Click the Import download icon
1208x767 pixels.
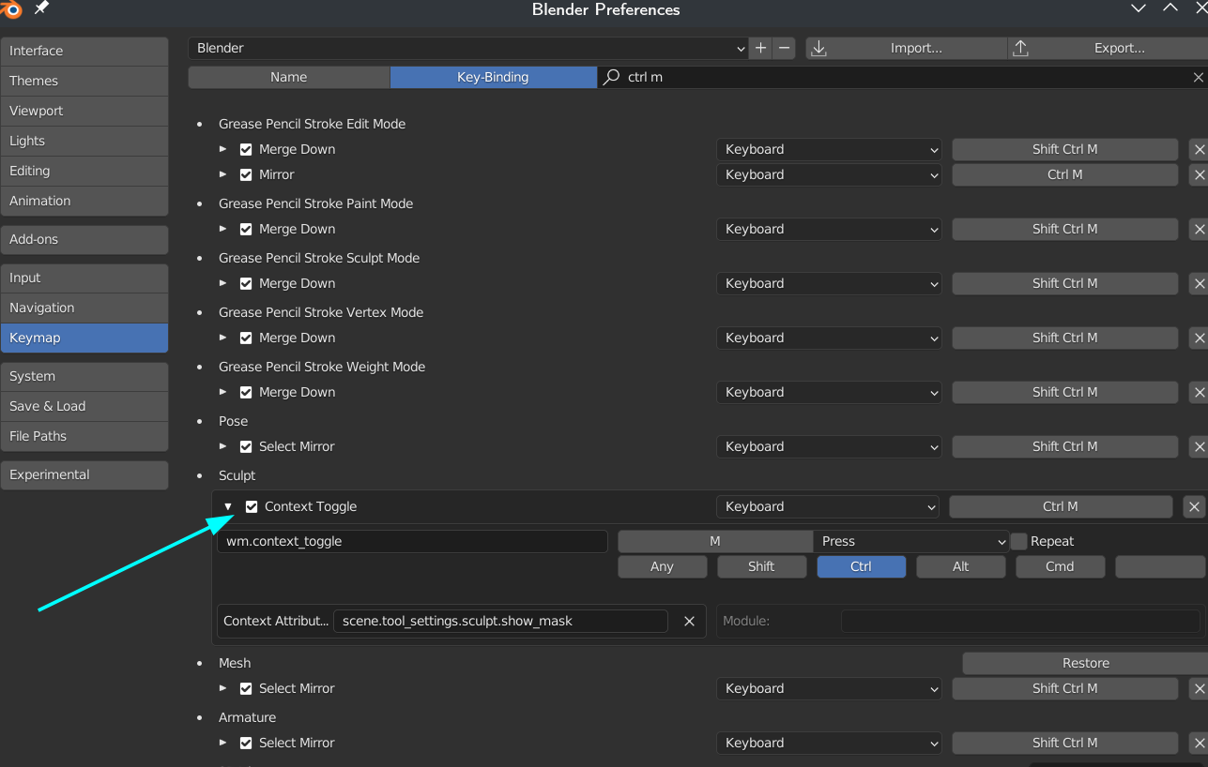click(818, 48)
